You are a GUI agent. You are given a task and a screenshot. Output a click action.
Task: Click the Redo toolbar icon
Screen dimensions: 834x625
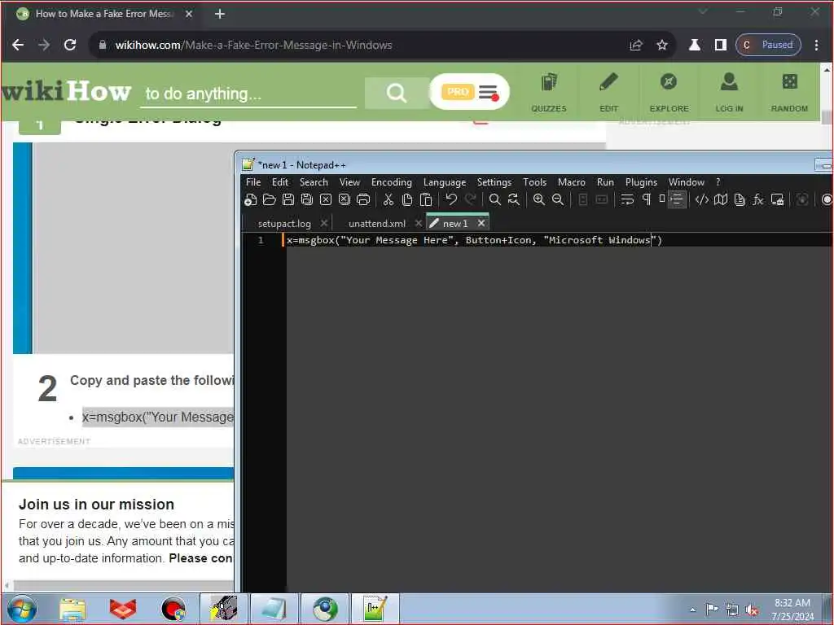click(x=470, y=200)
